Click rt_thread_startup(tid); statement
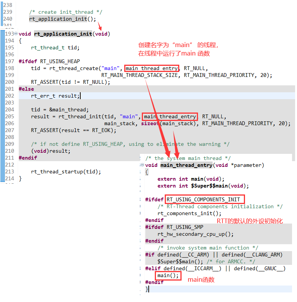 (66, 171)
